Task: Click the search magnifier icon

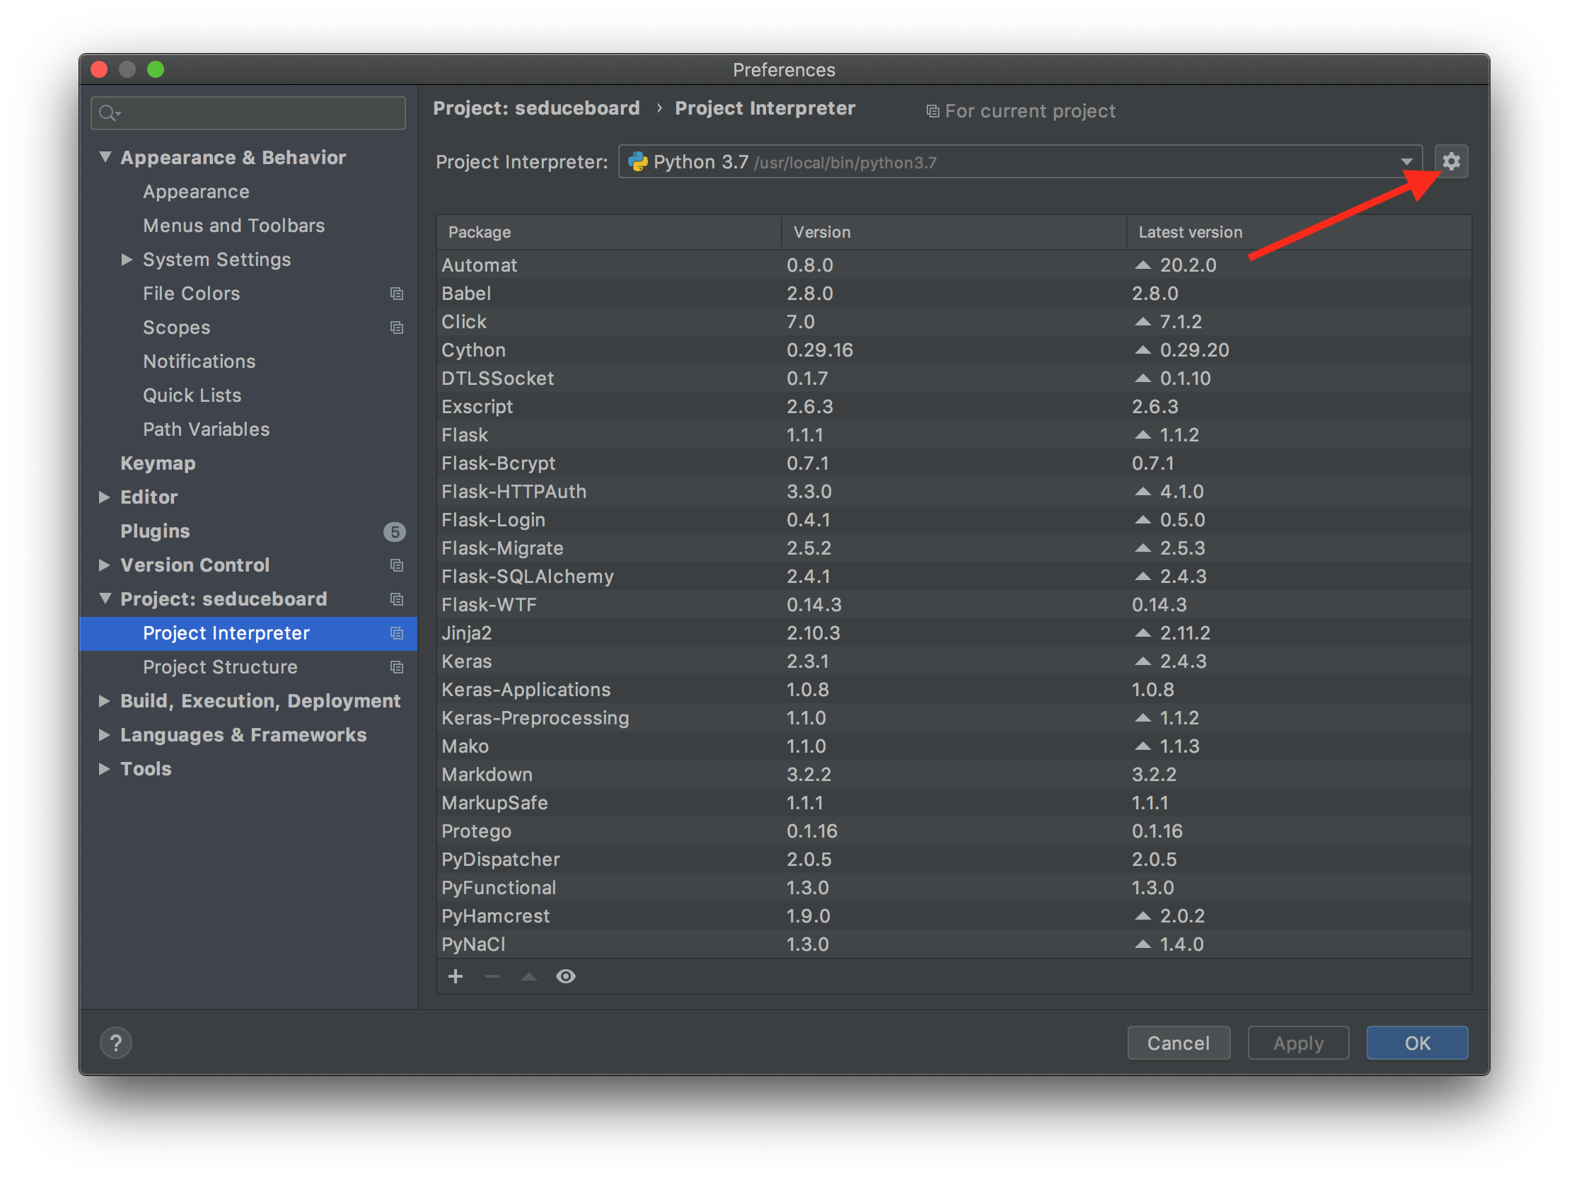Action: coord(108,112)
